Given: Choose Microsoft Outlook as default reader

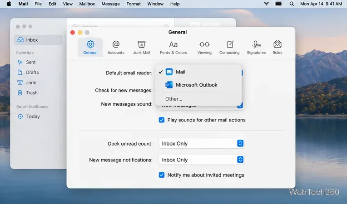Looking at the screenshot, I should pyautogui.click(x=198, y=85).
